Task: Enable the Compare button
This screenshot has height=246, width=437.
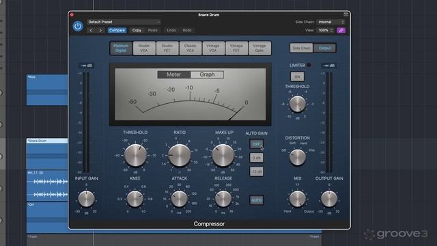Action: (x=117, y=30)
